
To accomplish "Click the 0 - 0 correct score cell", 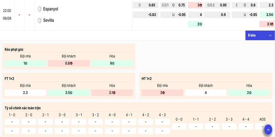I will (x=179, y=126).
